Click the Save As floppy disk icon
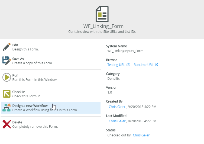Viewport: 204px width, 144px height. 7,60
